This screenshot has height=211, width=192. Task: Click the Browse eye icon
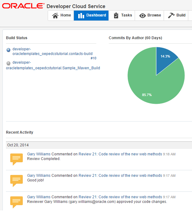pyautogui.click(x=142, y=16)
